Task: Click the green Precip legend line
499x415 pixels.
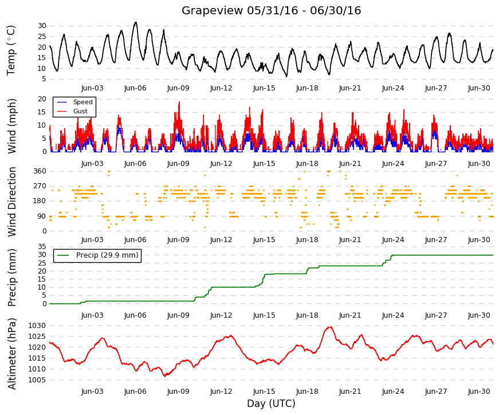Action: coord(63,255)
